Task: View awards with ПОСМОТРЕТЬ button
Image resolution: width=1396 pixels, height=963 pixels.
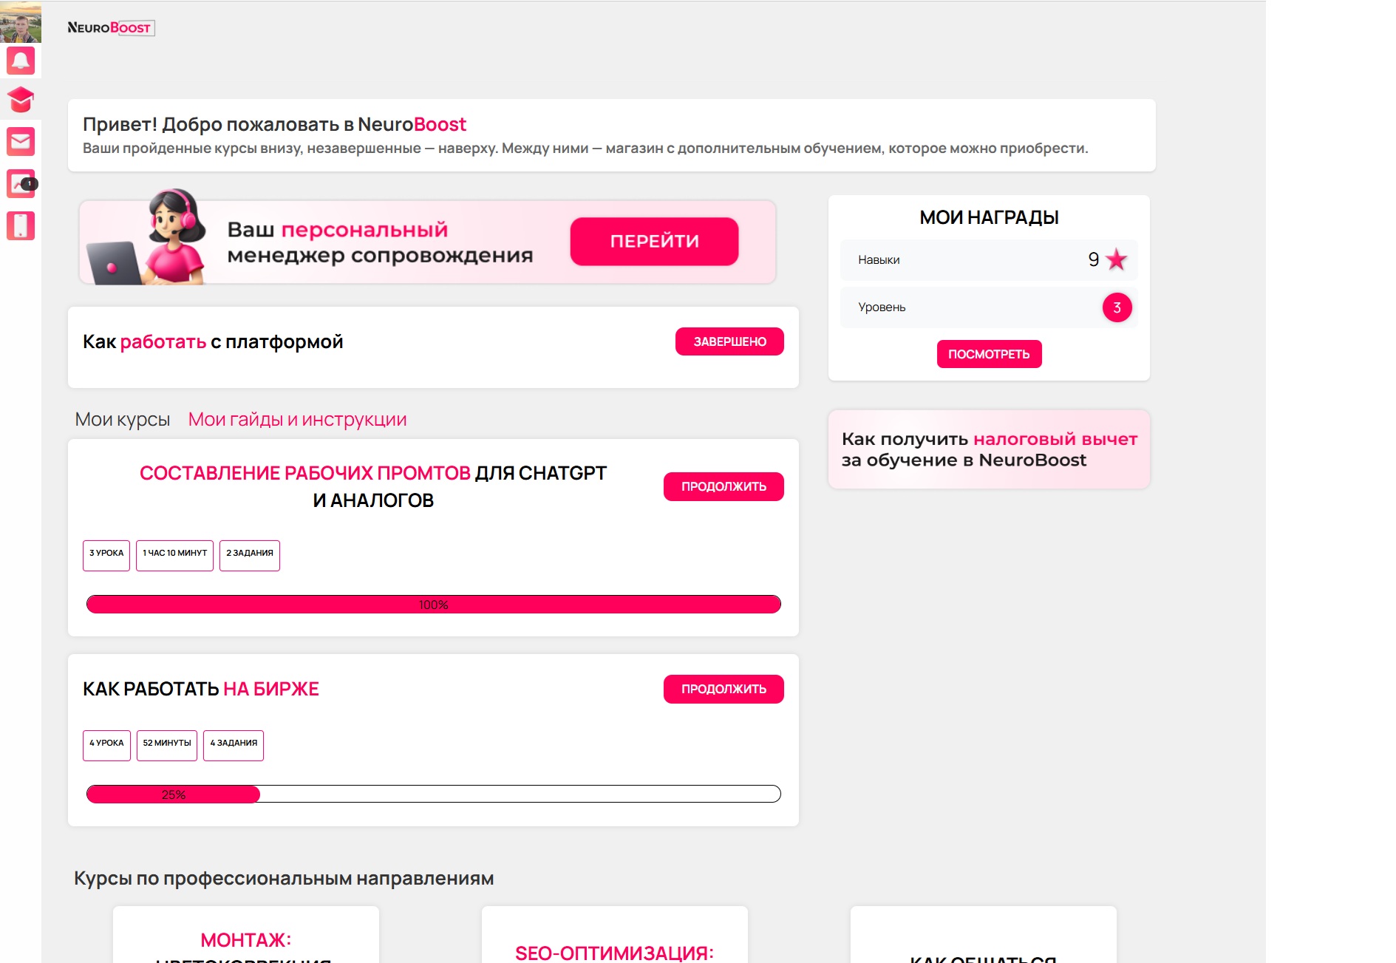Action: coord(989,354)
